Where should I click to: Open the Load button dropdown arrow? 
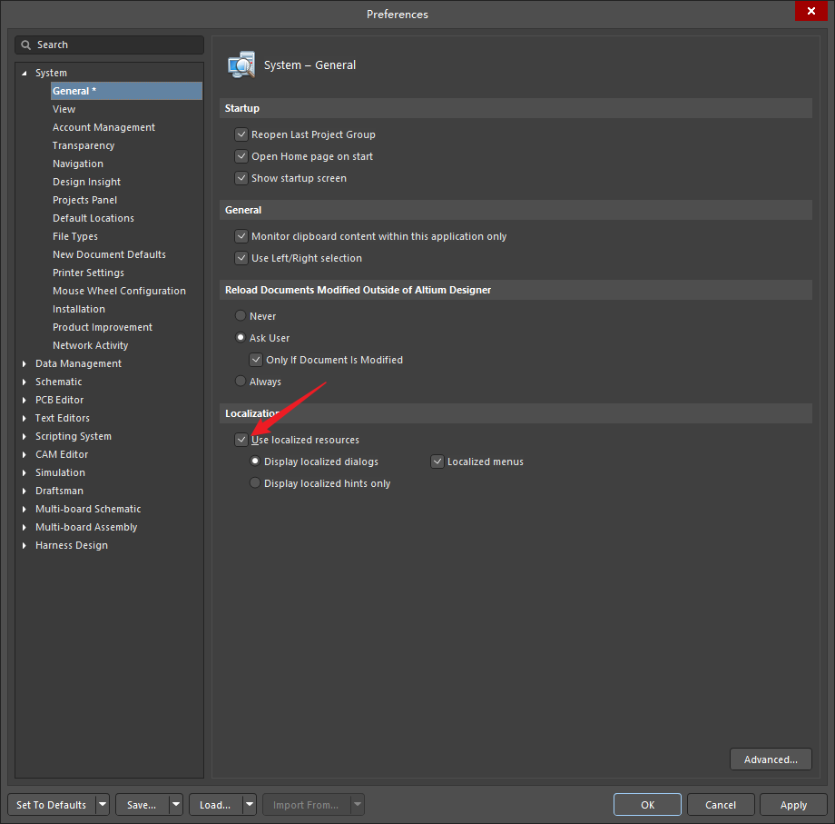click(x=250, y=805)
